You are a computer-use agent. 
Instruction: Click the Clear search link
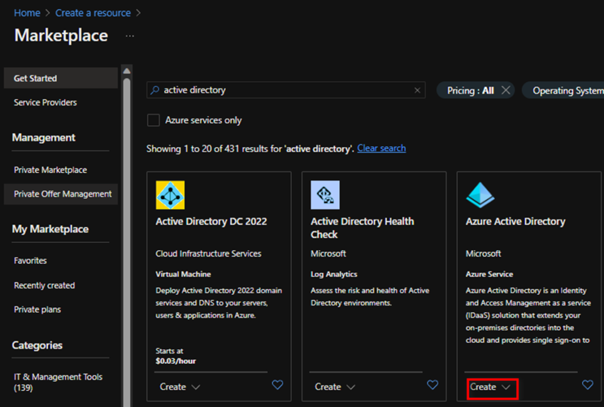[x=382, y=148]
